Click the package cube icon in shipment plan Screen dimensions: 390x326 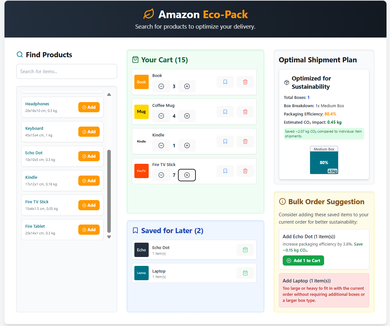[x=287, y=83]
